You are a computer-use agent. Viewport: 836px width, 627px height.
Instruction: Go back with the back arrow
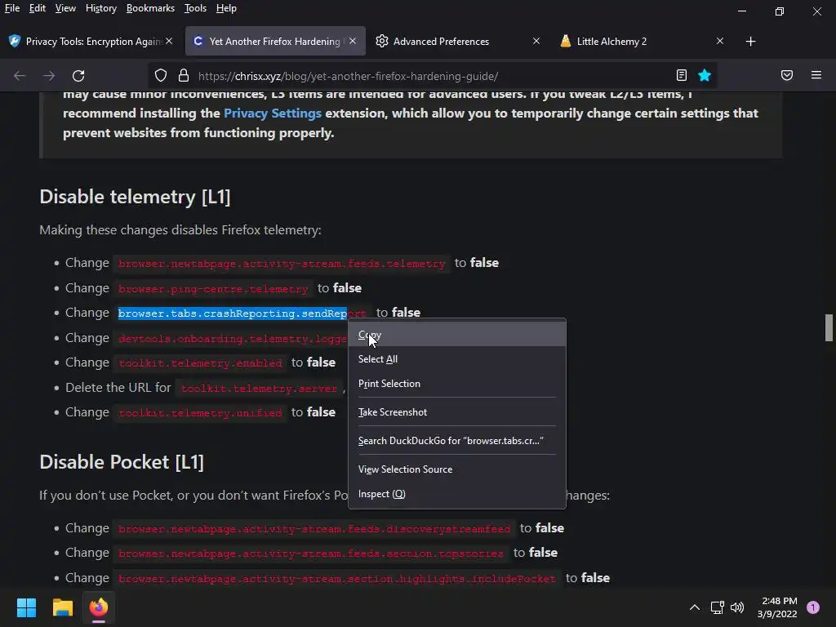20,76
